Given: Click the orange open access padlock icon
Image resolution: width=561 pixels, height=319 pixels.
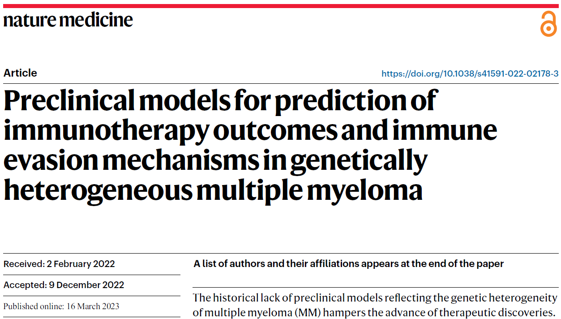Looking at the screenshot, I should 548,24.
